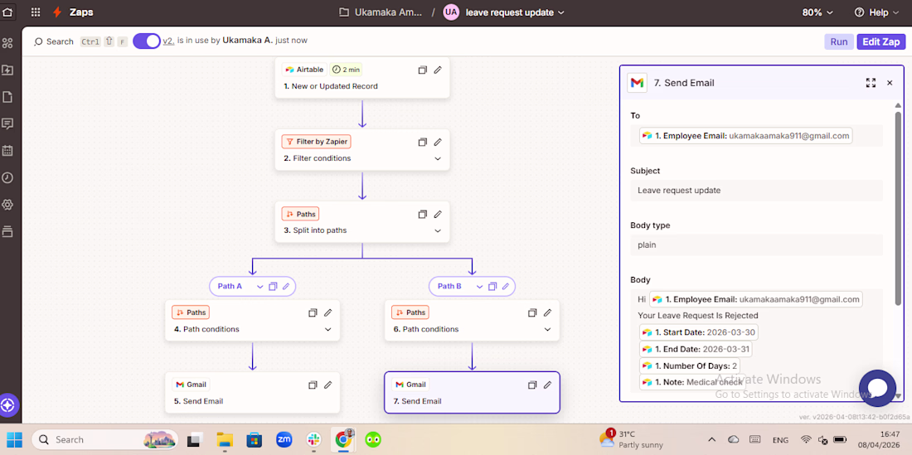Click the Edit Zap button
The image size is (912, 455).
[x=881, y=41]
